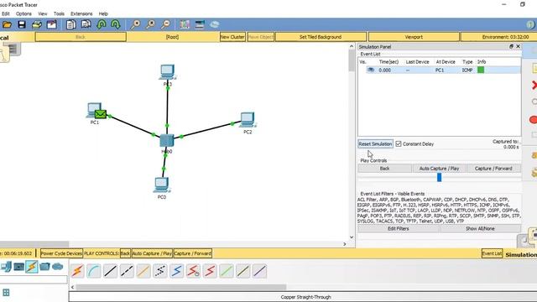Click the Reset Simulation button

[375, 143]
